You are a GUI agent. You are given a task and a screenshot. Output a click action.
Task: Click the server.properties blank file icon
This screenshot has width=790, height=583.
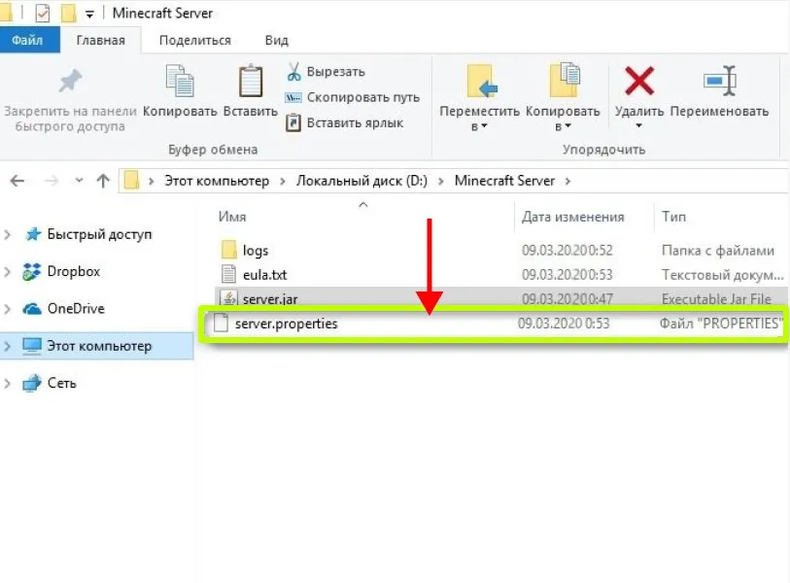click(x=222, y=323)
